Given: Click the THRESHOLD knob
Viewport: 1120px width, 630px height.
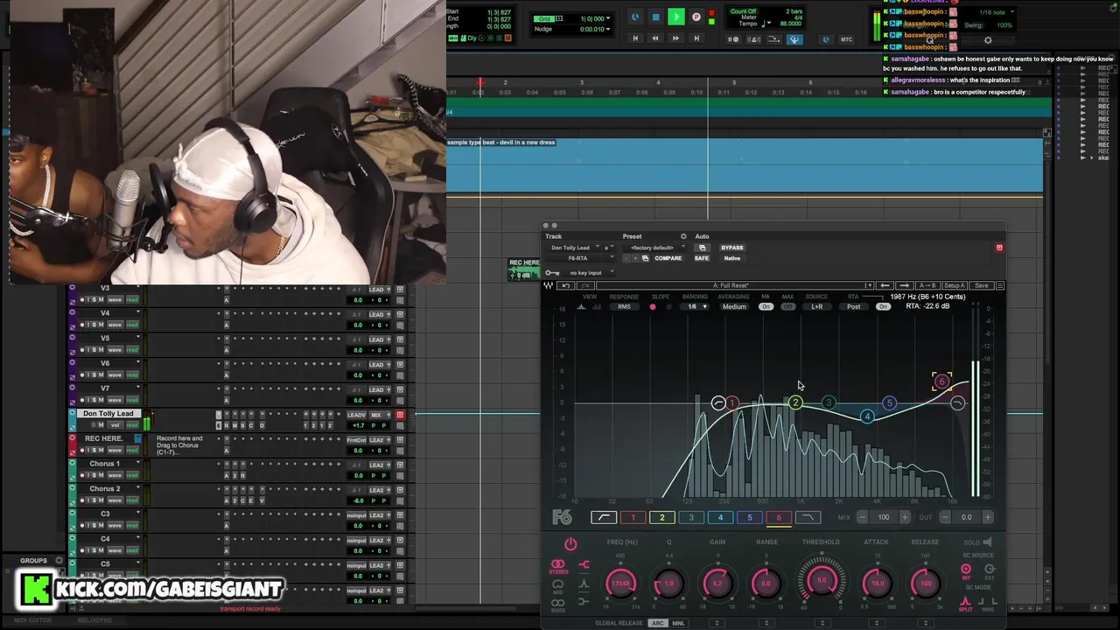Looking at the screenshot, I should [x=822, y=581].
